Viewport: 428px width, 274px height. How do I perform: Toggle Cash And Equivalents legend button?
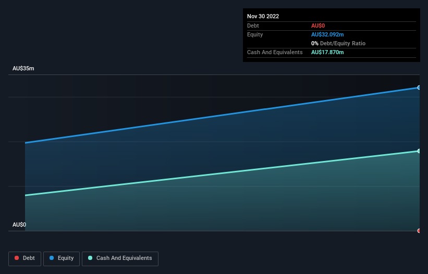point(120,258)
